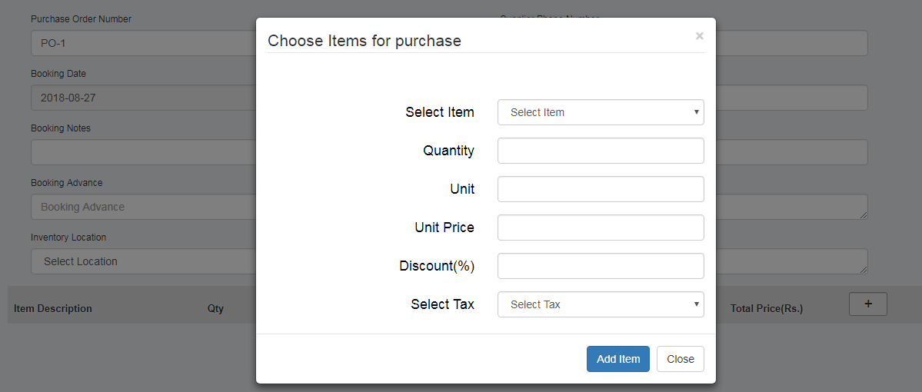Click the Close button in dialog footer
This screenshot has height=392, width=922.
pyautogui.click(x=680, y=359)
